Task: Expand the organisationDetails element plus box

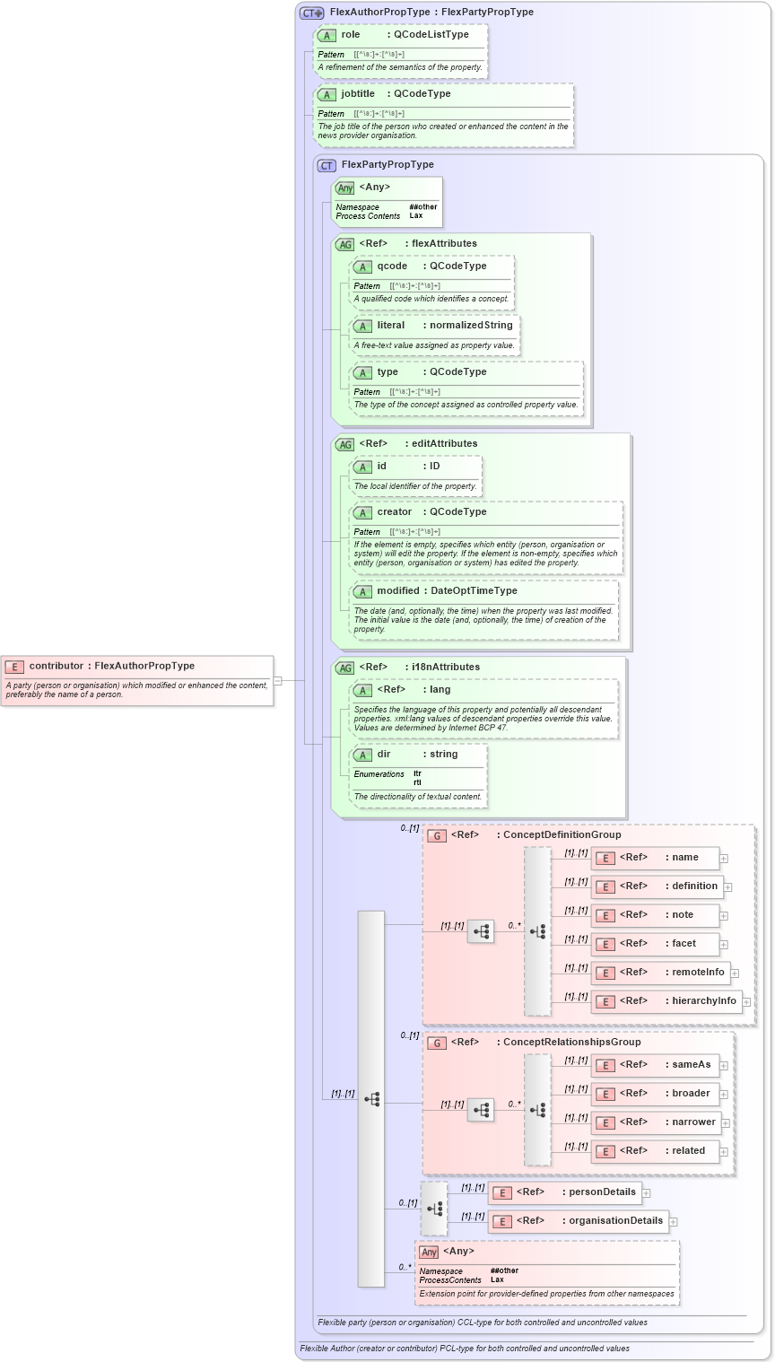Action: click(x=674, y=1222)
